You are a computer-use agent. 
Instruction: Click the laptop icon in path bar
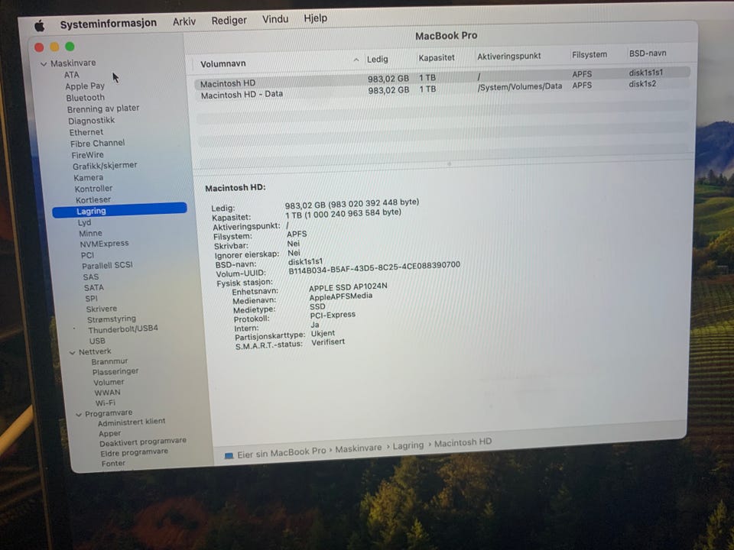(229, 455)
